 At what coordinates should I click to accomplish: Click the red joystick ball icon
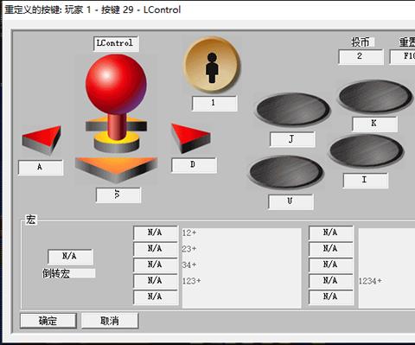click(x=116, y=84)
